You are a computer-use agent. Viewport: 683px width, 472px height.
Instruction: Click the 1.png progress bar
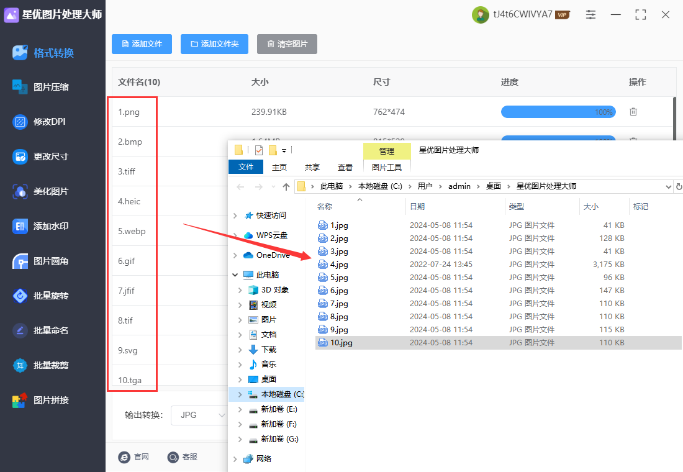(558, 112)
